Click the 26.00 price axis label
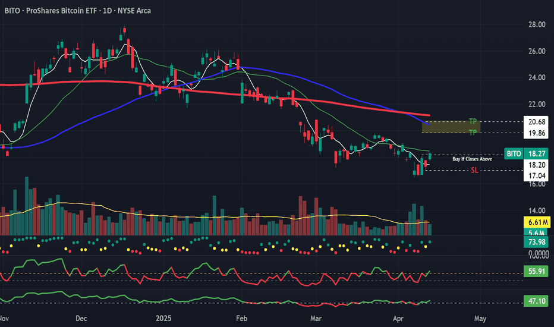 (537, 51)
